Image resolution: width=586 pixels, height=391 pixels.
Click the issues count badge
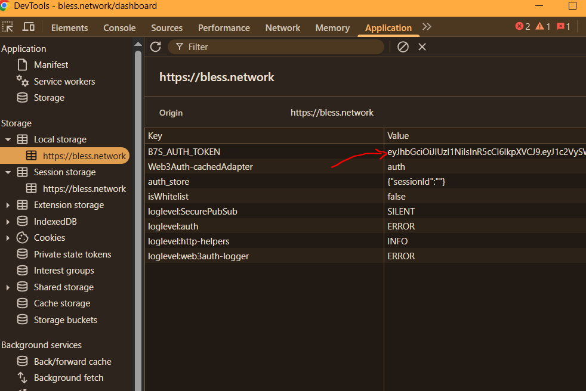pos(563,26)
